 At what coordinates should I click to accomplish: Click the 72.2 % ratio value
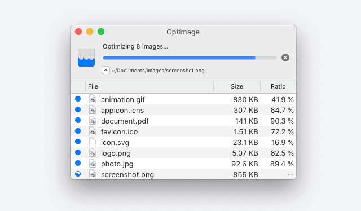[282, 132]
